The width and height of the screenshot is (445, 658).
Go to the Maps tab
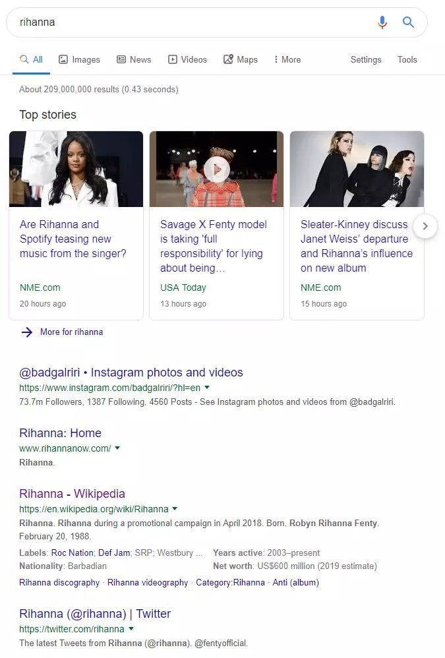click(x=241, y=59)
